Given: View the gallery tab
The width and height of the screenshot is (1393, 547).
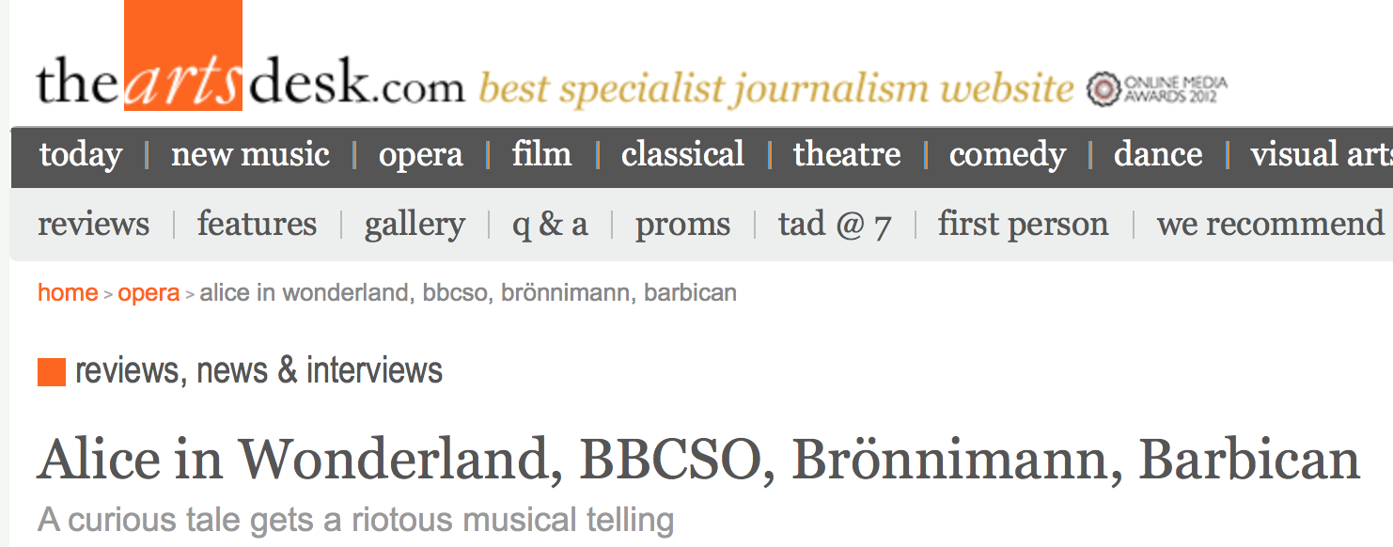Looking at the screenshot, I should (x=415, y=226).
